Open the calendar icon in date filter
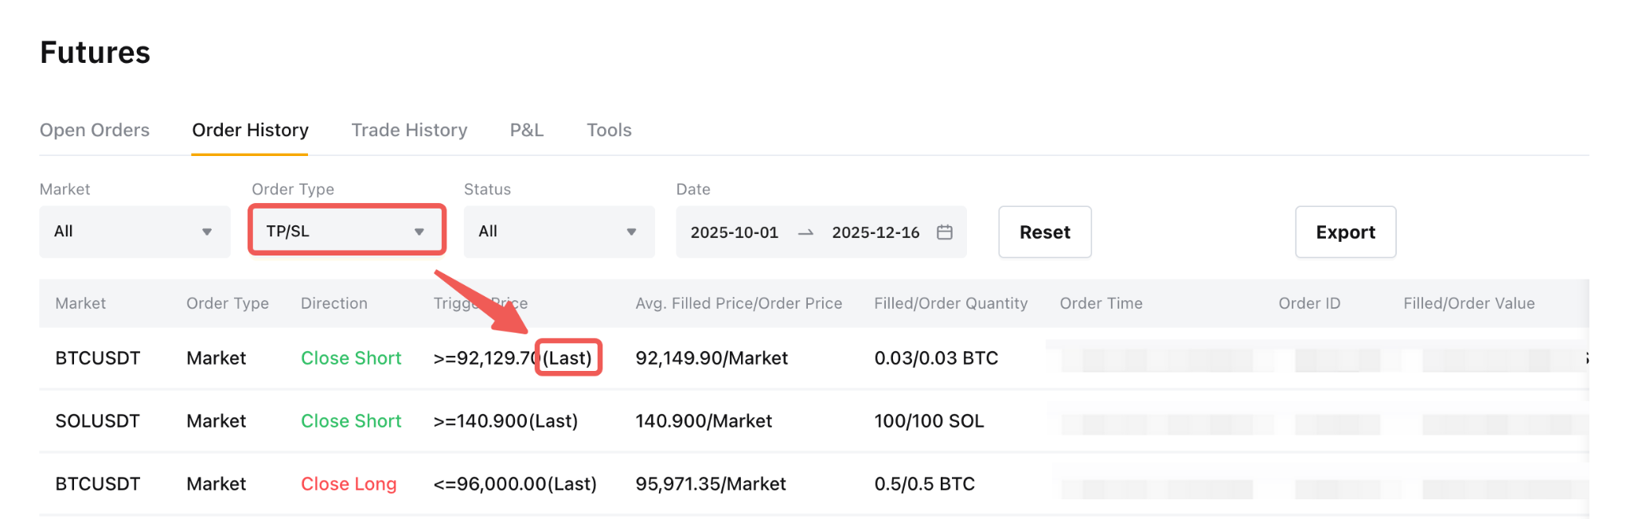The height and width of the screenshot is (519, 1630). click(944, 232)
